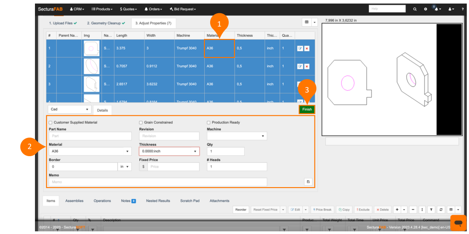
Task: Open the notifications bell menu
Action: point(436,9)
